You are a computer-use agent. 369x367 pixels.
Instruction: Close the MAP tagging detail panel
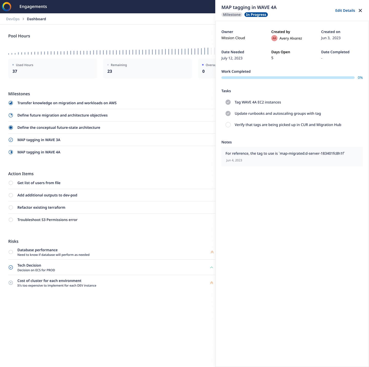pos(360,11)
